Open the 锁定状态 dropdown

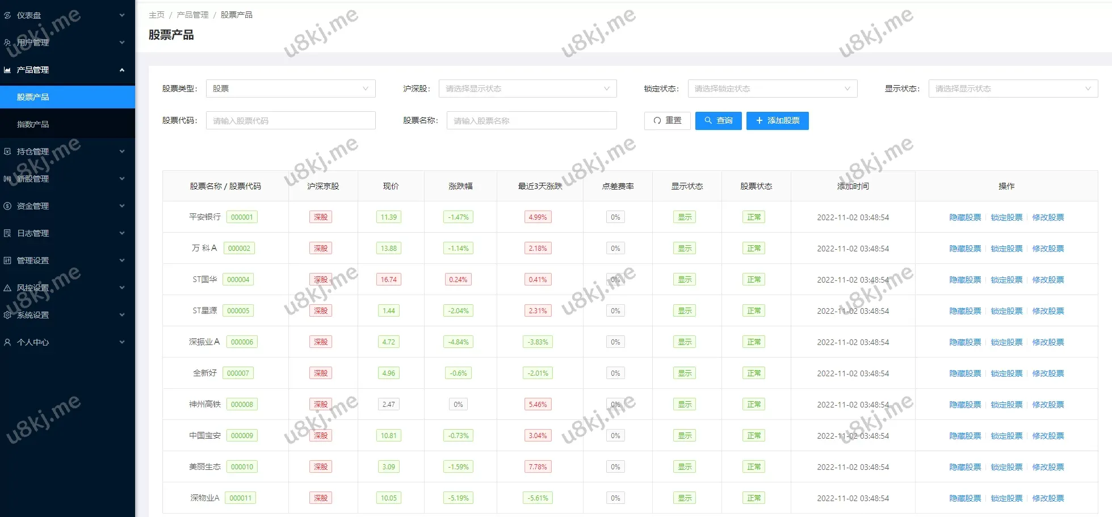[772, 89]
